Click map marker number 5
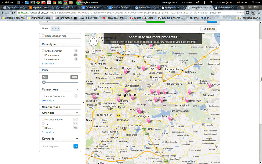Image resolution: width=262 pixels, height=164 pixels. [156, 99]
